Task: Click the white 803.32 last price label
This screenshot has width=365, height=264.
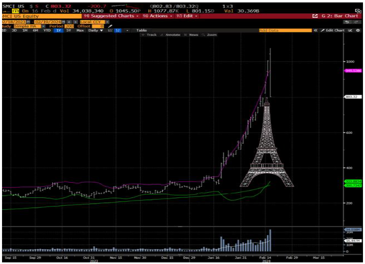Action: coord(353,97)
